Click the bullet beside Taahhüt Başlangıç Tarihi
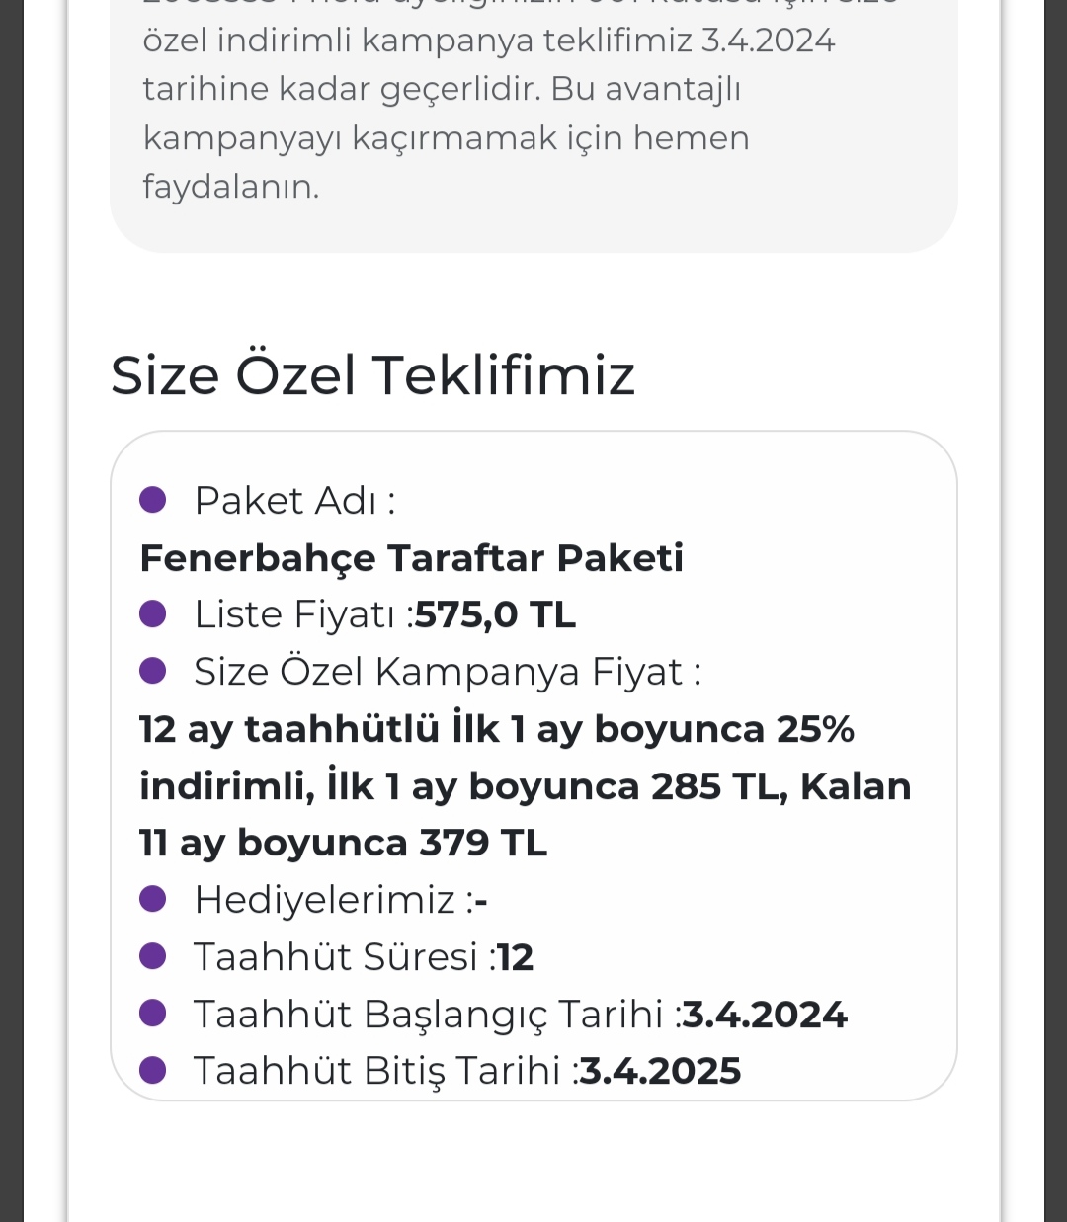 153,1014
